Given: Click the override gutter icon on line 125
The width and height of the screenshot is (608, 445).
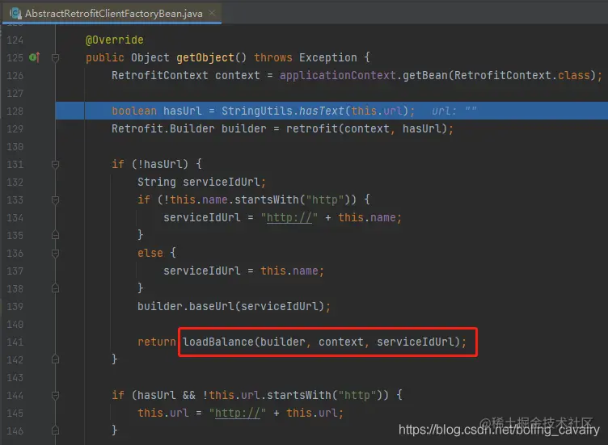Looking at the screenshot, I should [x=35, y=57].
